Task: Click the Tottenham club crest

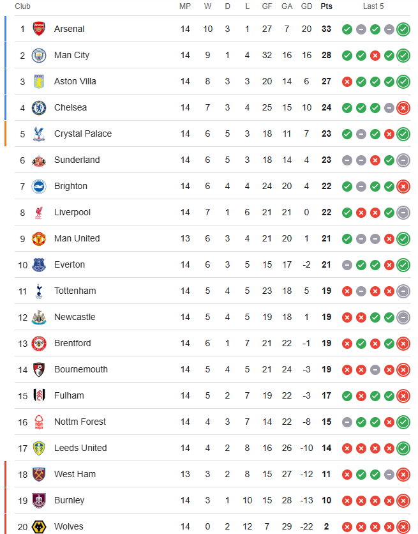Action: 39,291
